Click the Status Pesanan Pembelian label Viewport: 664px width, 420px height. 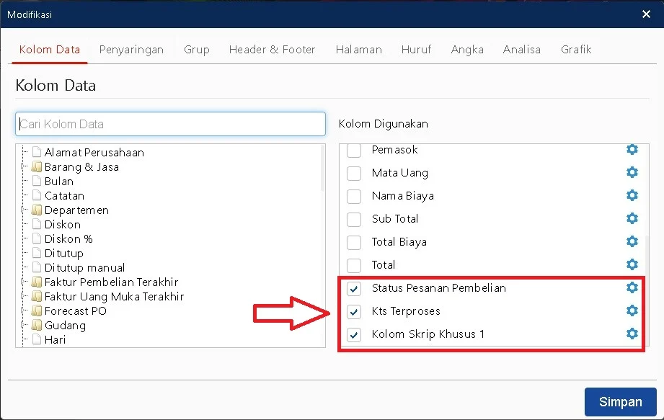click(439, 287)
